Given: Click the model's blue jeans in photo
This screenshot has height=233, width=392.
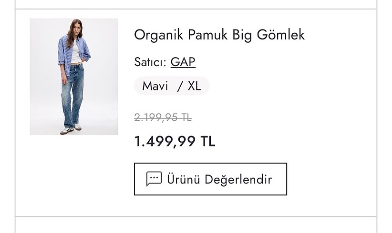Looking at the screenshot, I should [x=72, y=97].
